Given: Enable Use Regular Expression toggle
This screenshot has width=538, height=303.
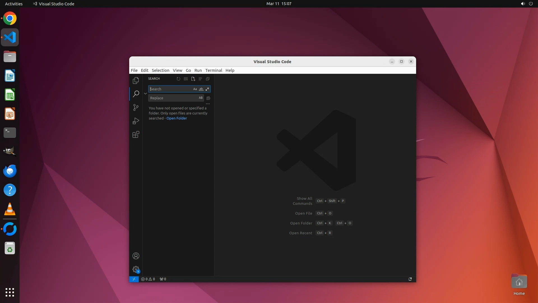Looking at the screenshot, I should [x=207, y=89].
